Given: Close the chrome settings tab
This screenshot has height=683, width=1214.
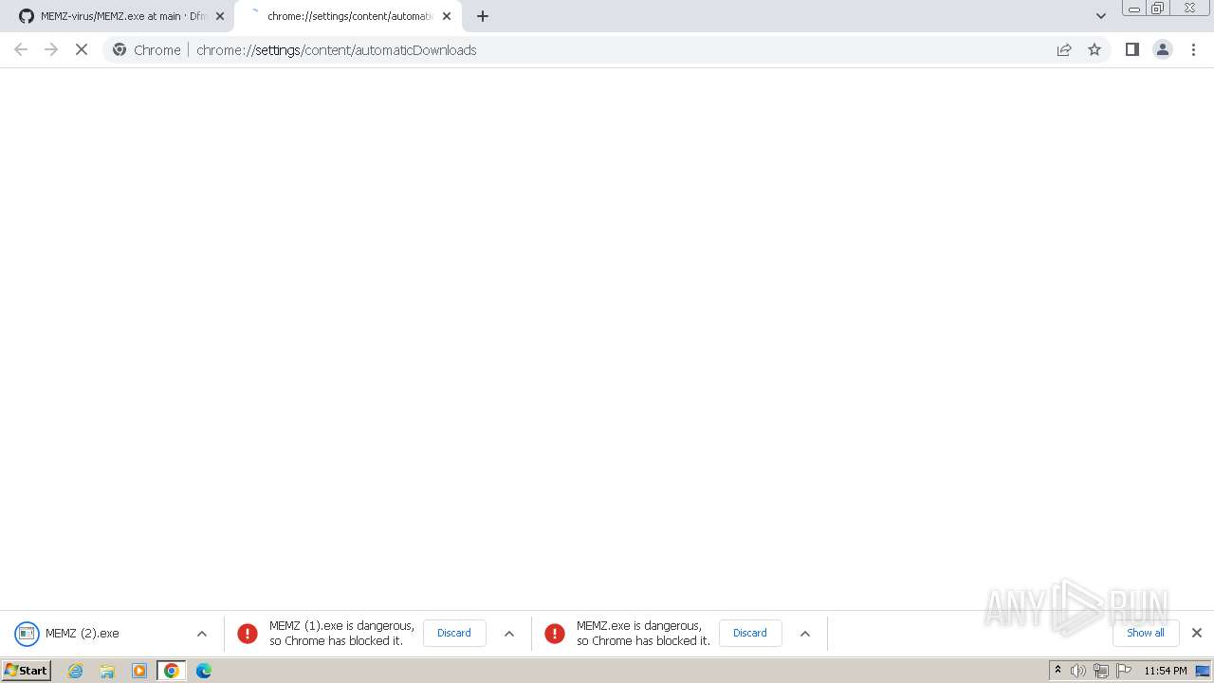Looking at the screenshot, I should (447, 16).
